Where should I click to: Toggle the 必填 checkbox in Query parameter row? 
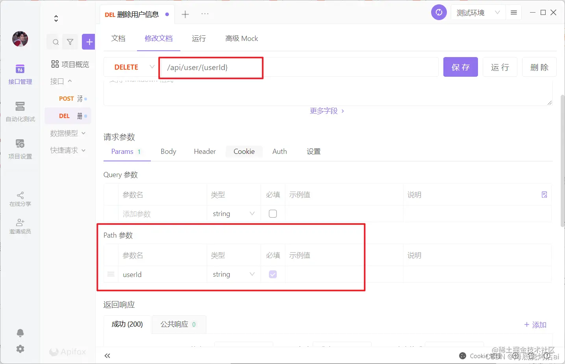(272, 213)
